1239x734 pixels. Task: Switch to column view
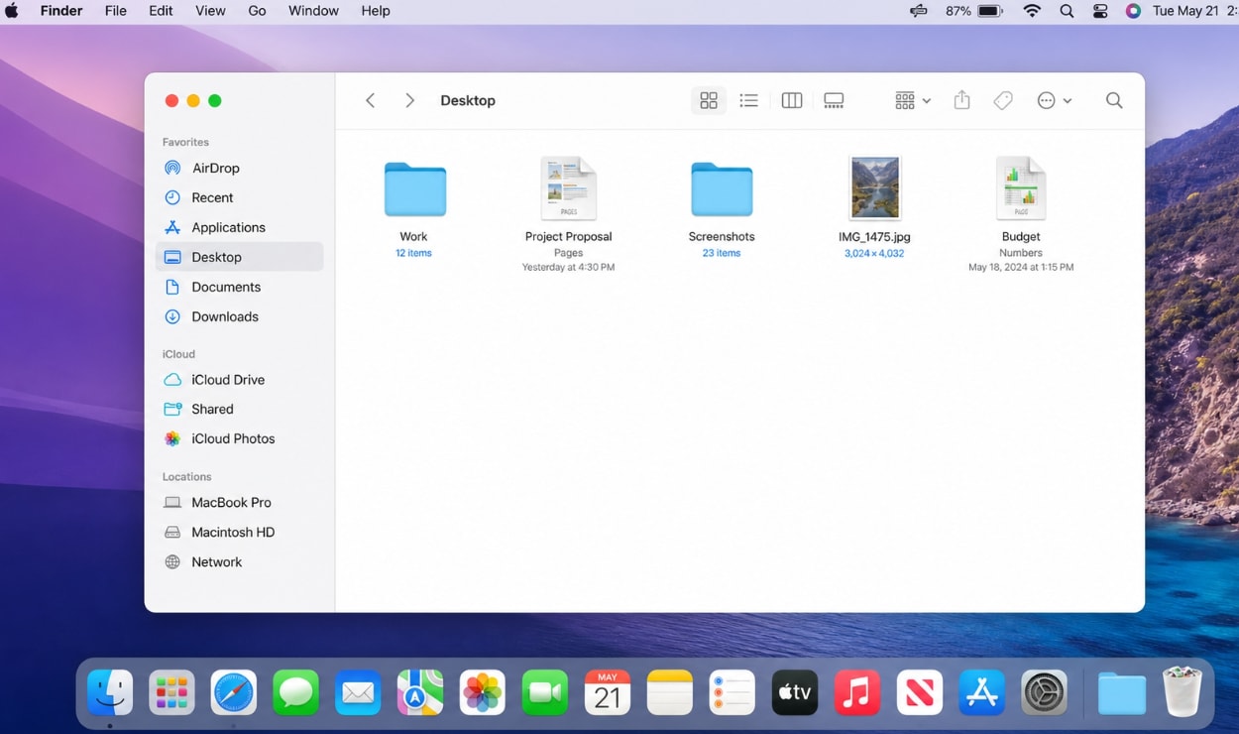point(791,100)
